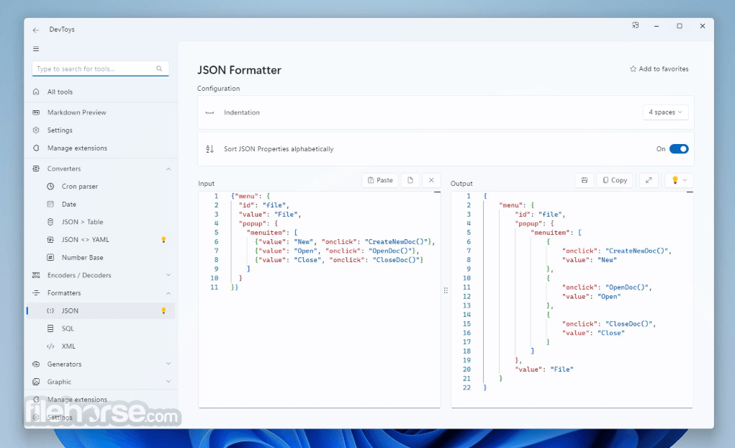The width and height of the screenshot is (735, 448).
Task: Click the back arrow next to DevToys
Action: 35,30
